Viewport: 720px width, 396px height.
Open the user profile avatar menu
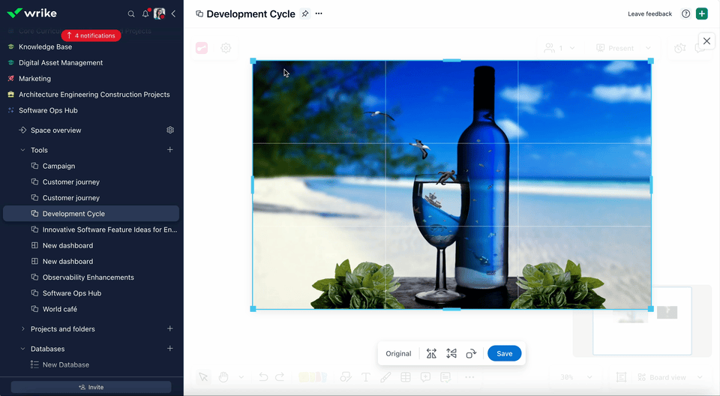coord(159,13)
